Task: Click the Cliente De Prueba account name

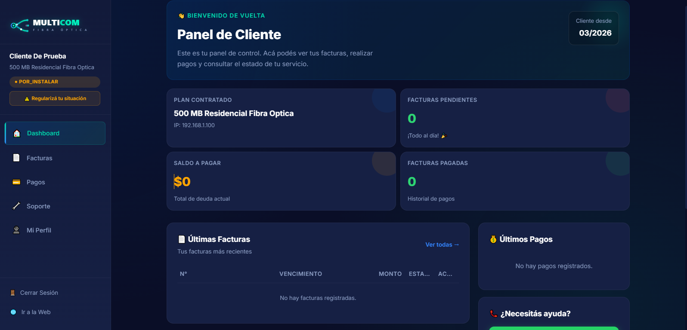Action: coord(38,56)
